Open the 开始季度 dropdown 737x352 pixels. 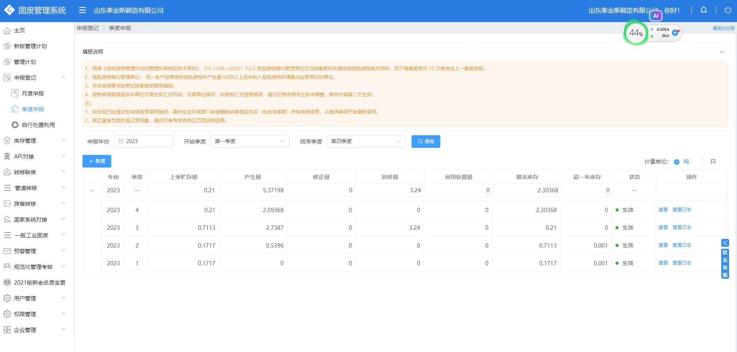click(x=250, y=142)
